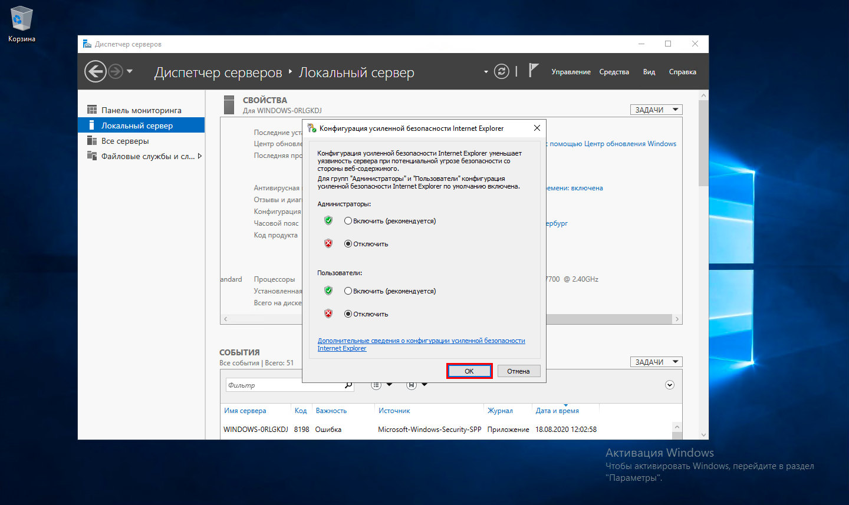Open the ЗАДАЧИ dropdown in Свойства section
The image size is (849, 505).
pos(656,110)
